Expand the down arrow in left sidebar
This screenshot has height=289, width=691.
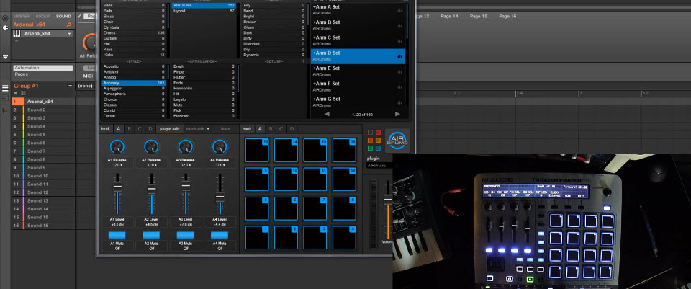(x=5, y=57)
